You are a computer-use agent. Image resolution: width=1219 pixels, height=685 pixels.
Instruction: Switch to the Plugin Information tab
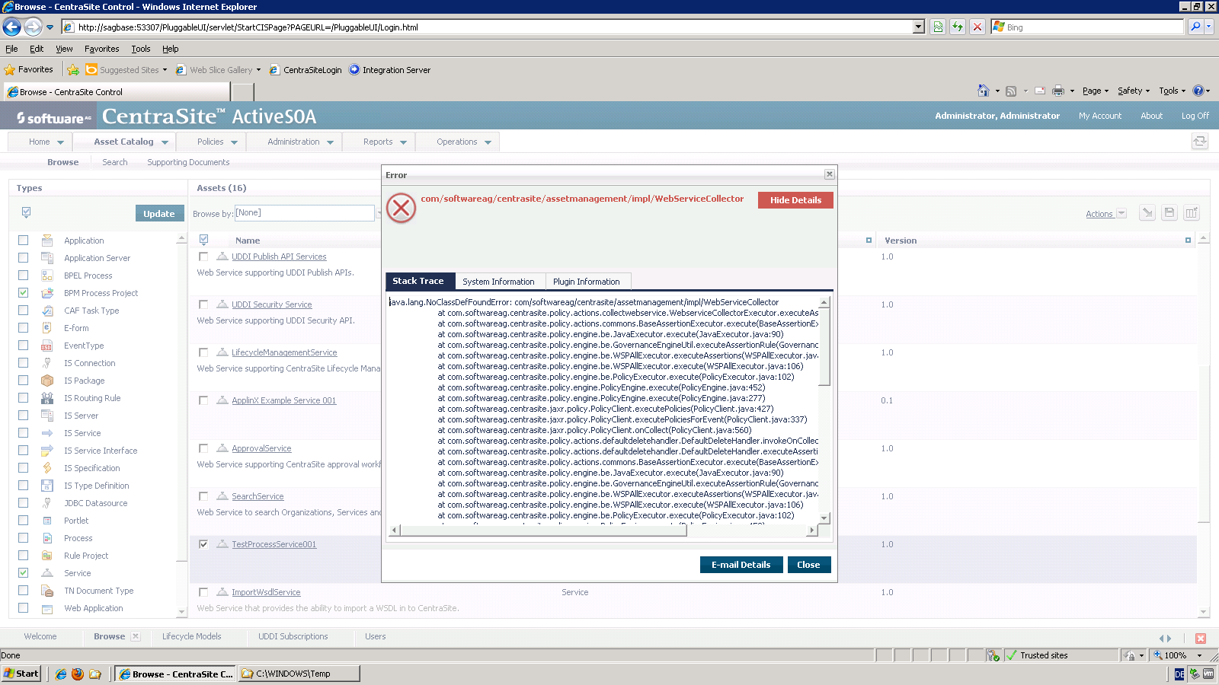[587, 282]
